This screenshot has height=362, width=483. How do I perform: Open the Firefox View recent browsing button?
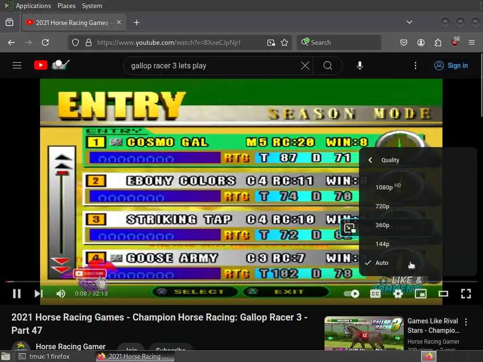(x=9, y=23)
